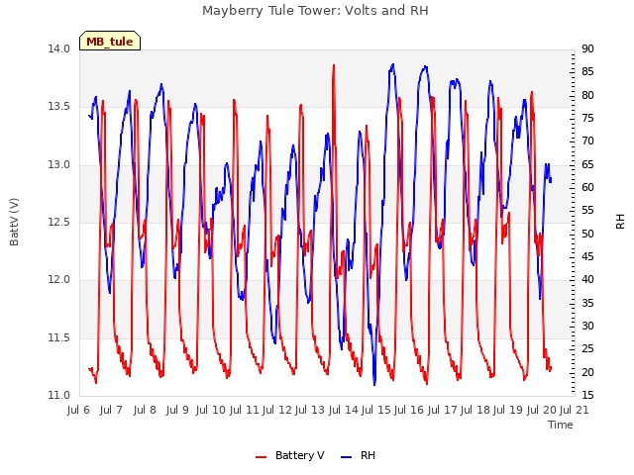
Task: Click the 80 right axis value
Action: click(587, 95)
